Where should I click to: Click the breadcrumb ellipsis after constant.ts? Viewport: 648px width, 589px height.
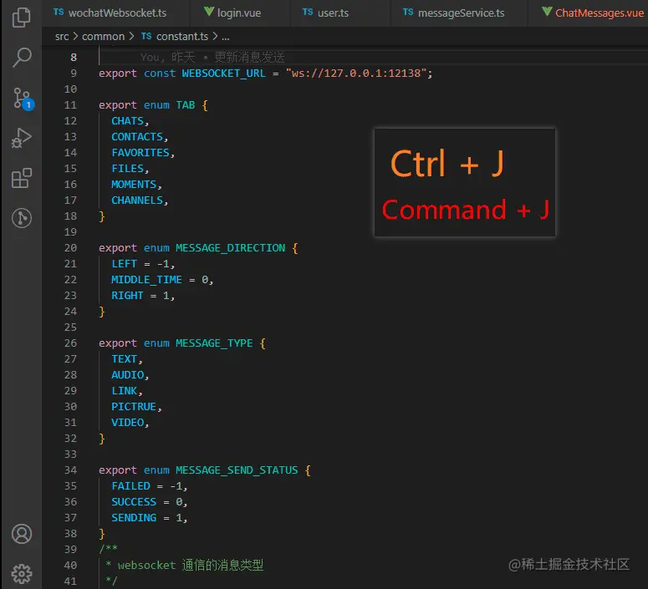(225, 37)
